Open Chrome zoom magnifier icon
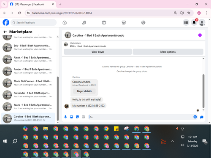211x158 pixels. coord(176,13)
